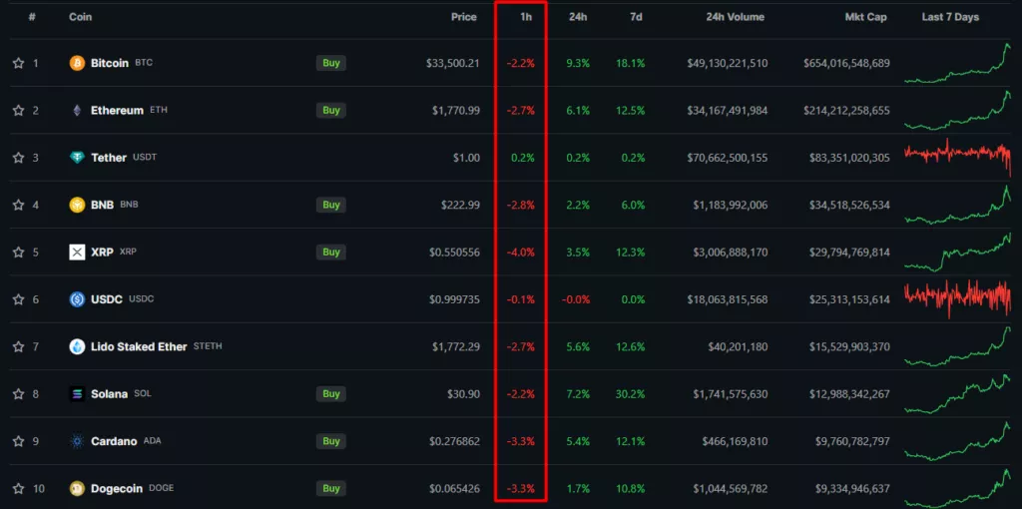
Task: Open the Lido Staked Ether link
Action: pos(139,346)
